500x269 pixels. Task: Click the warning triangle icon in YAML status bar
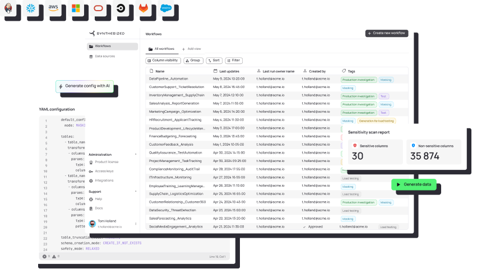coord(54,257)
